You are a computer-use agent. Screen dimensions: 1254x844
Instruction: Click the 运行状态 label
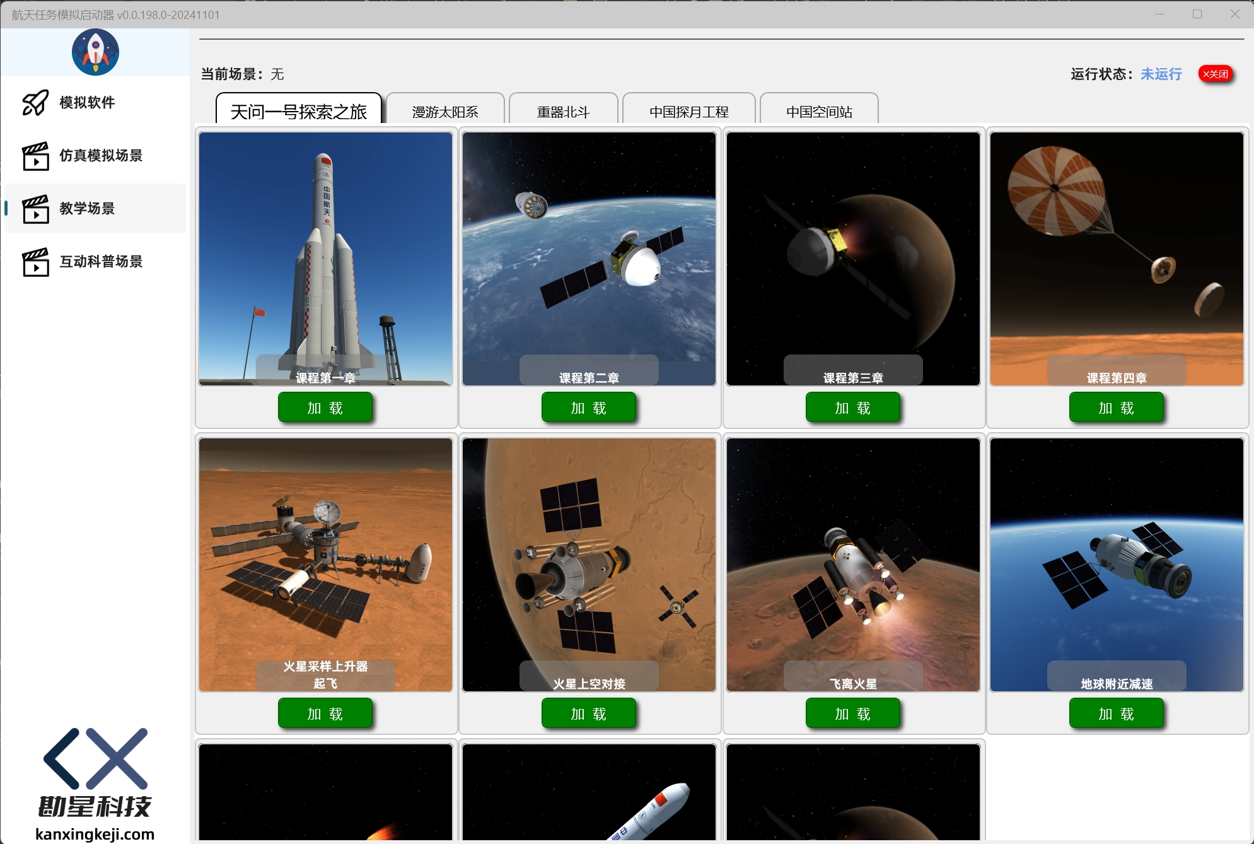pos(1102,74)
